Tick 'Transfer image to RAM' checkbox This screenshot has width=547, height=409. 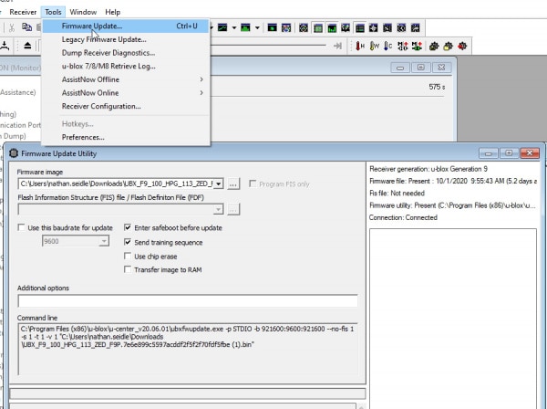coord(128,270)
